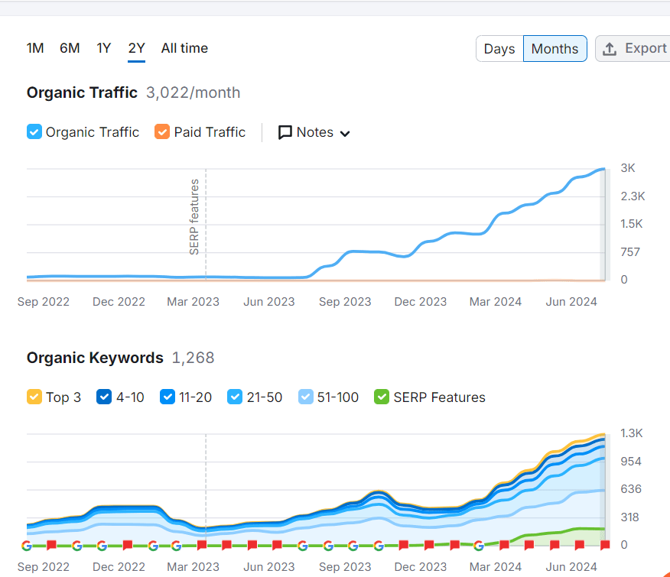
Task: Click Google icon just left of dashed line
Action: pyautogui.click(x=177, y=545)
